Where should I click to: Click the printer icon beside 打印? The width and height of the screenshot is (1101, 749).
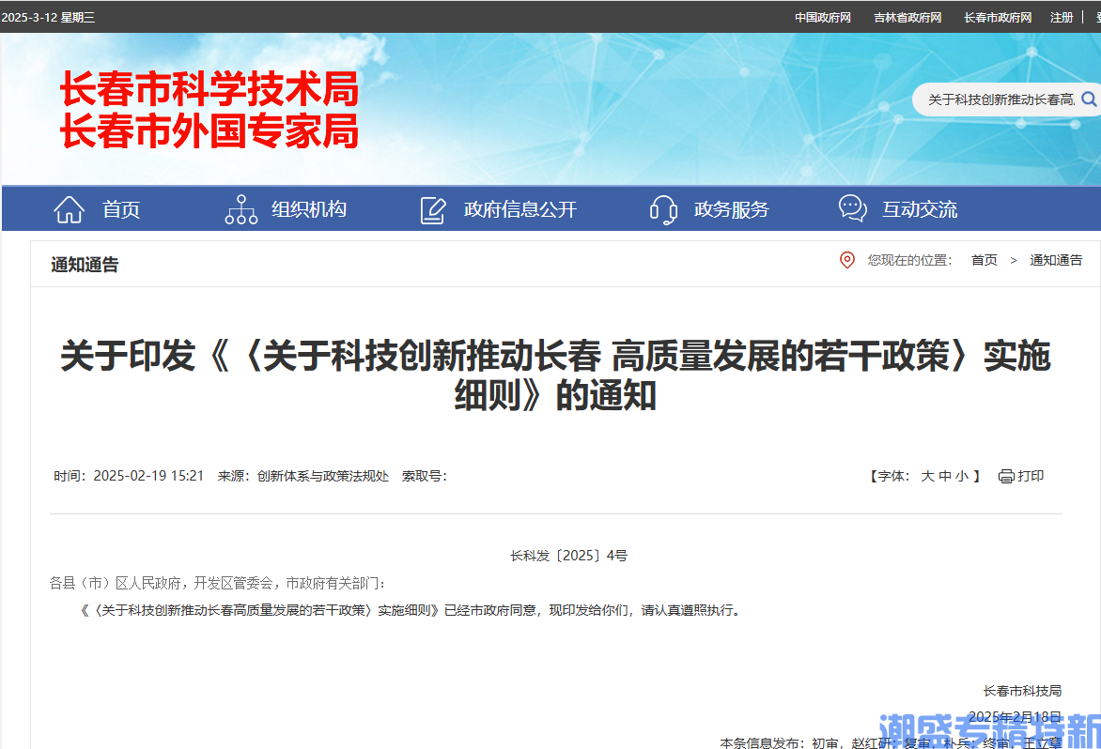click(1005, 476)
